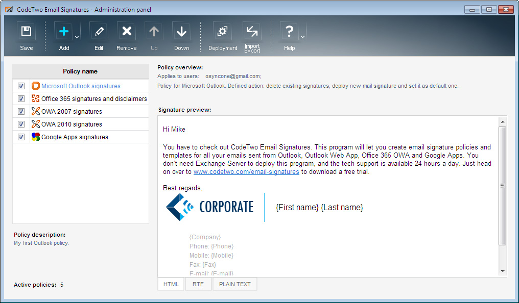Select the Microsoft Outlook signatures policy

click(81, 86)
